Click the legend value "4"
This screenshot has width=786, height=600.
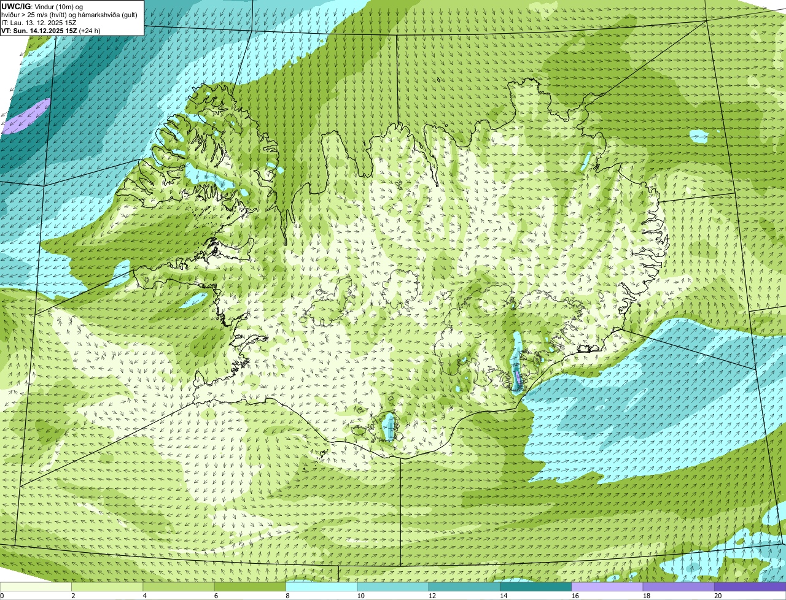tap(144, 596)
